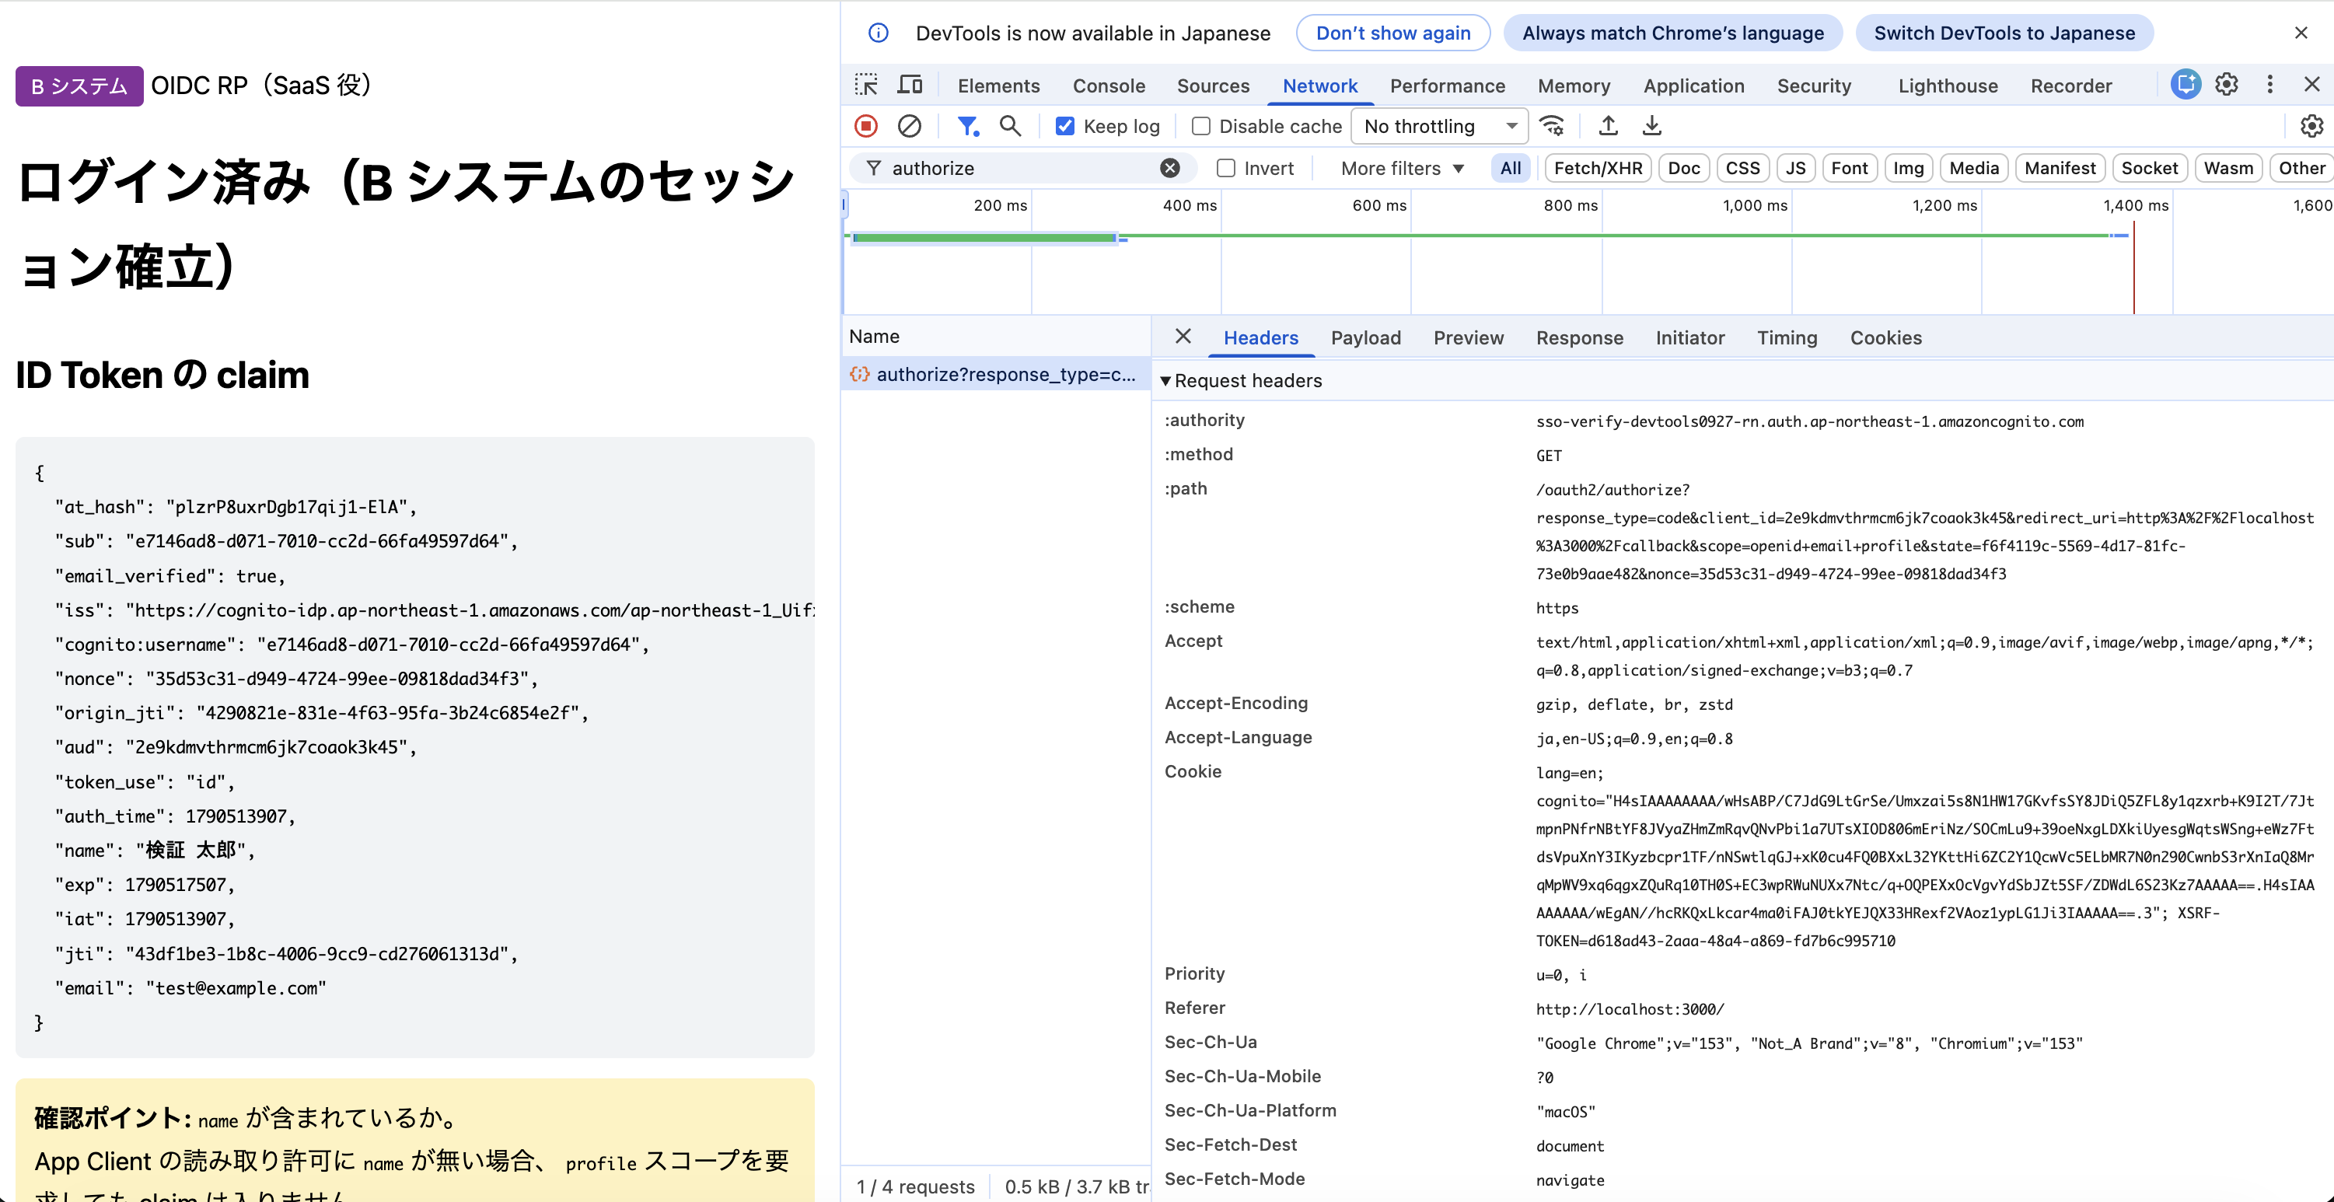The image size is (2334, 1202).
Task: Click Don't show again button
Action: (x=1392, y=33)
